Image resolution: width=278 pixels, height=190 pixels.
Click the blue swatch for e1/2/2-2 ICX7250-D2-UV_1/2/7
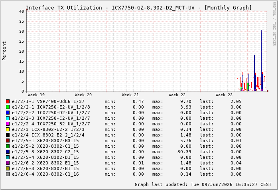click(x=8, y=113)
